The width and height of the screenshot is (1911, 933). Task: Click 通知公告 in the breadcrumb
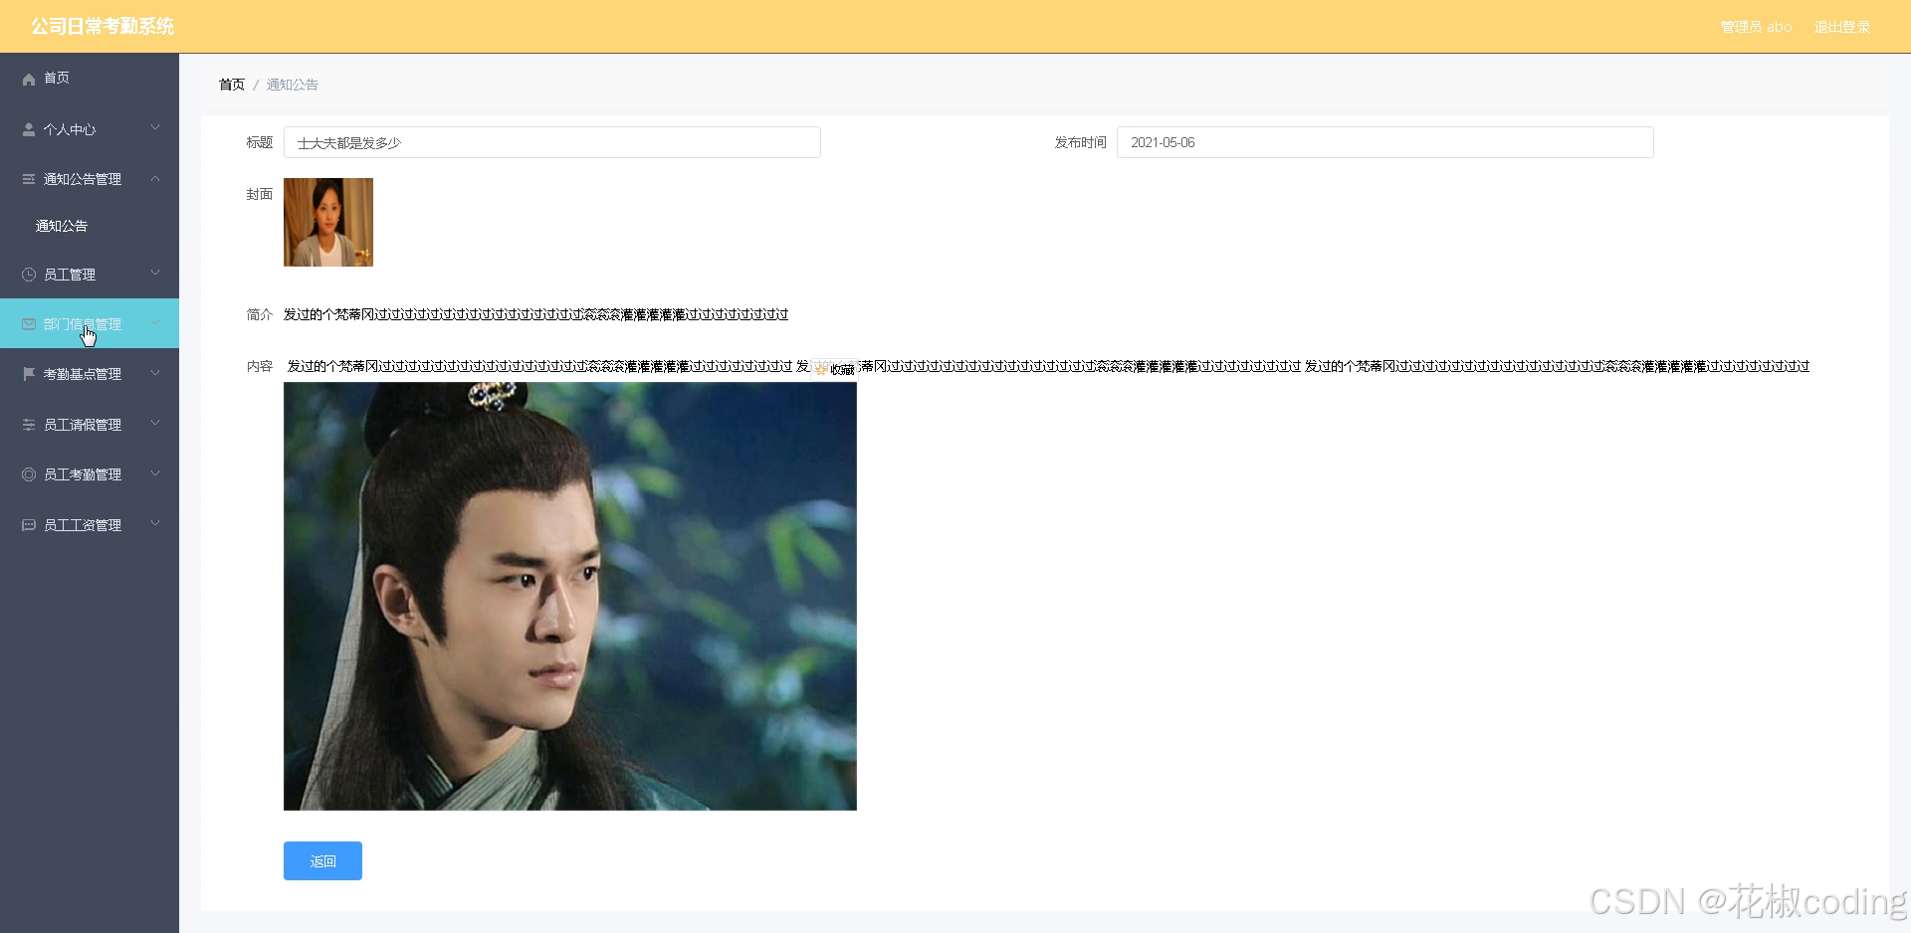(x=293, y=85)
